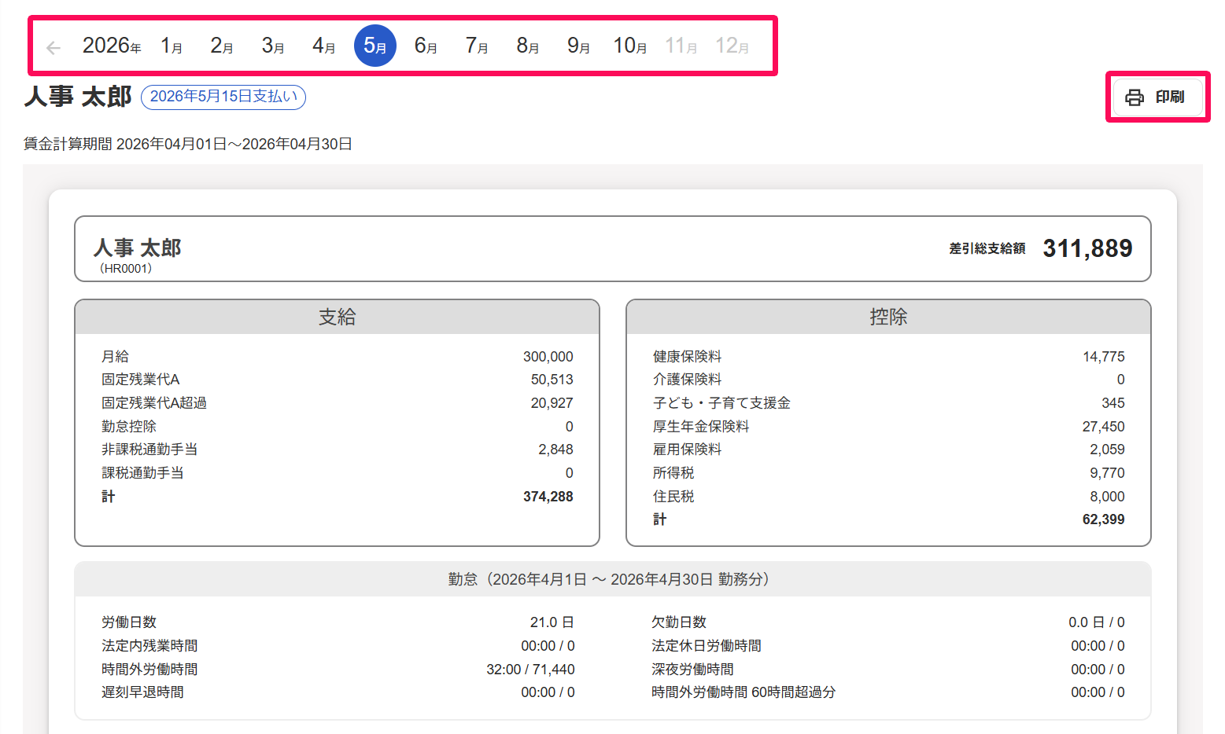The height and width of the screenshot is (734, 1225).
Task: Click the 時間外労働時間 value 32:00 / 71,440
Action: [x=530, y=670]
